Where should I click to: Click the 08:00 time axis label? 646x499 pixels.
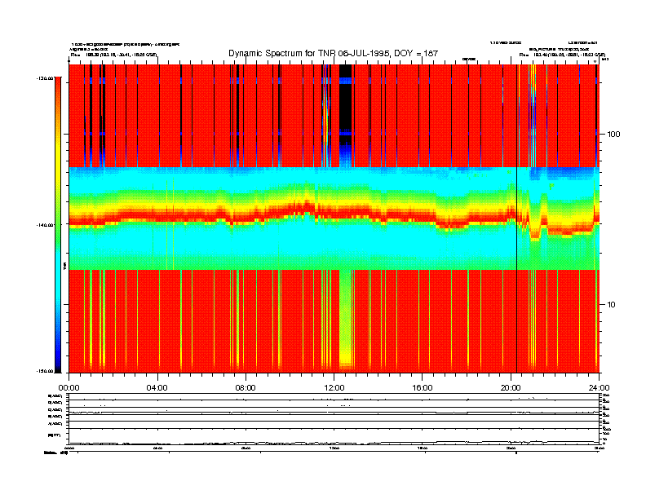tap(246, 388)
